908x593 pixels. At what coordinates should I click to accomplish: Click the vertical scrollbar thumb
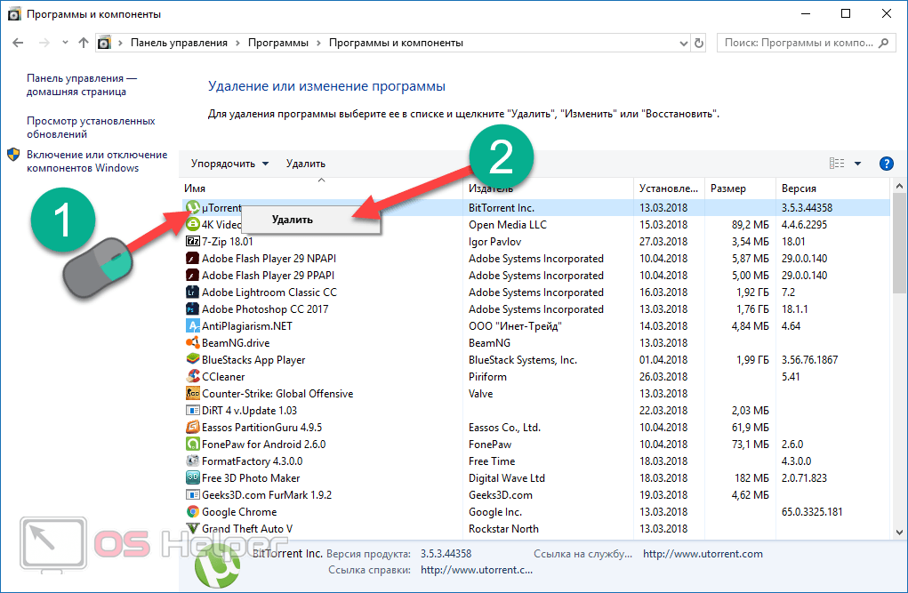tap(899, 242)
